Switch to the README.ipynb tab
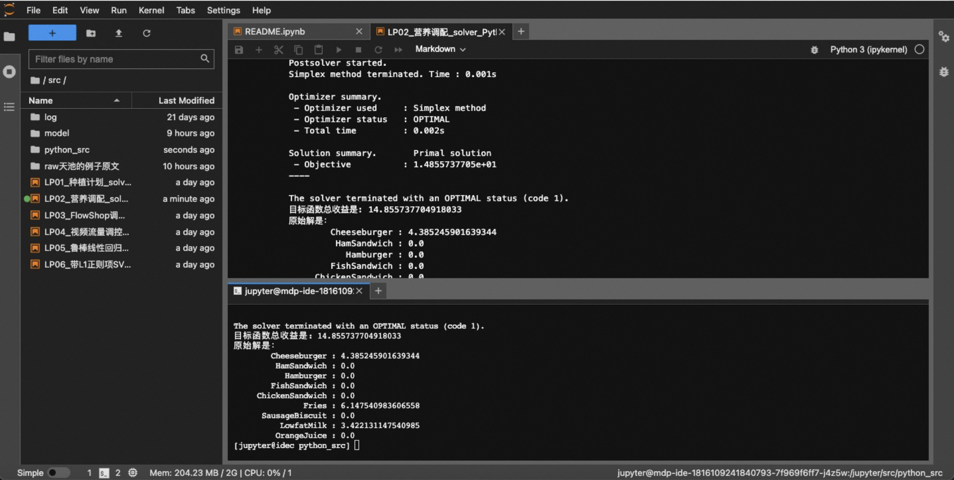Viewport: 954px width, 480px height. click(x=275, y=31)
